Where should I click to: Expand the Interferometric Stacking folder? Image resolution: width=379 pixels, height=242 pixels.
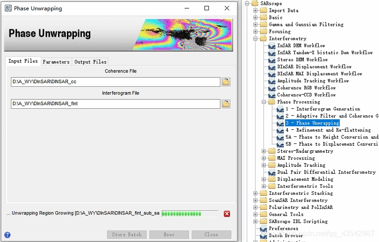[255, 193]
